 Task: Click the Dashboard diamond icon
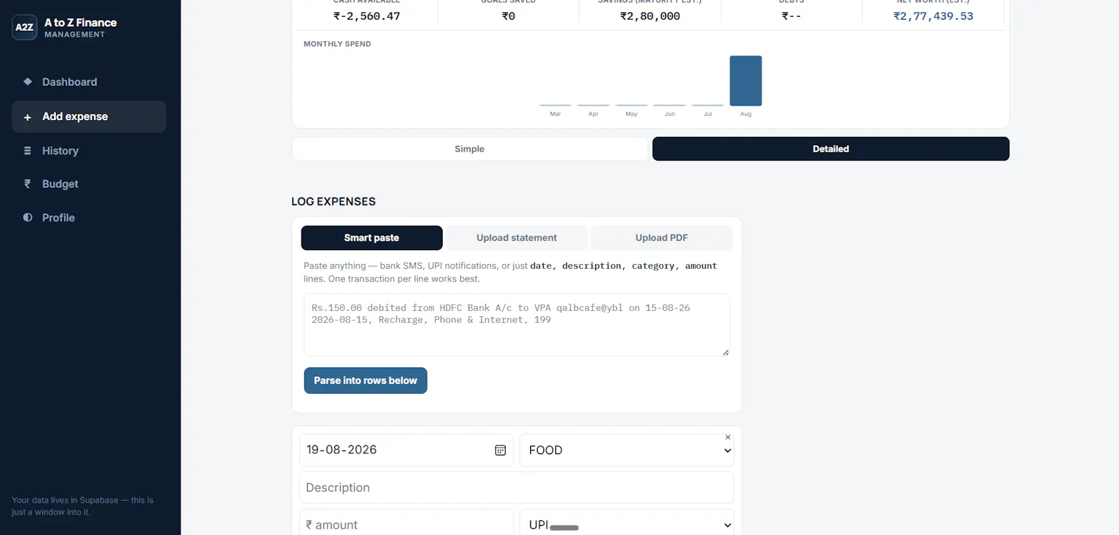point(27,82)
